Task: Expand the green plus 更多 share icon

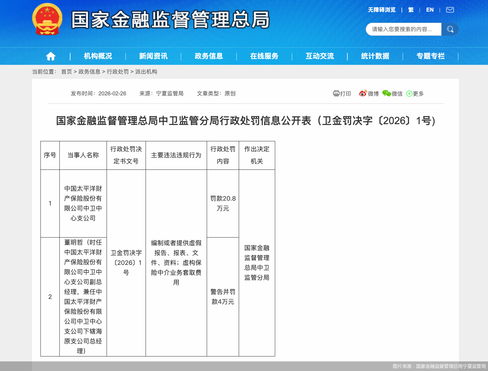Action: pos(409,94)
